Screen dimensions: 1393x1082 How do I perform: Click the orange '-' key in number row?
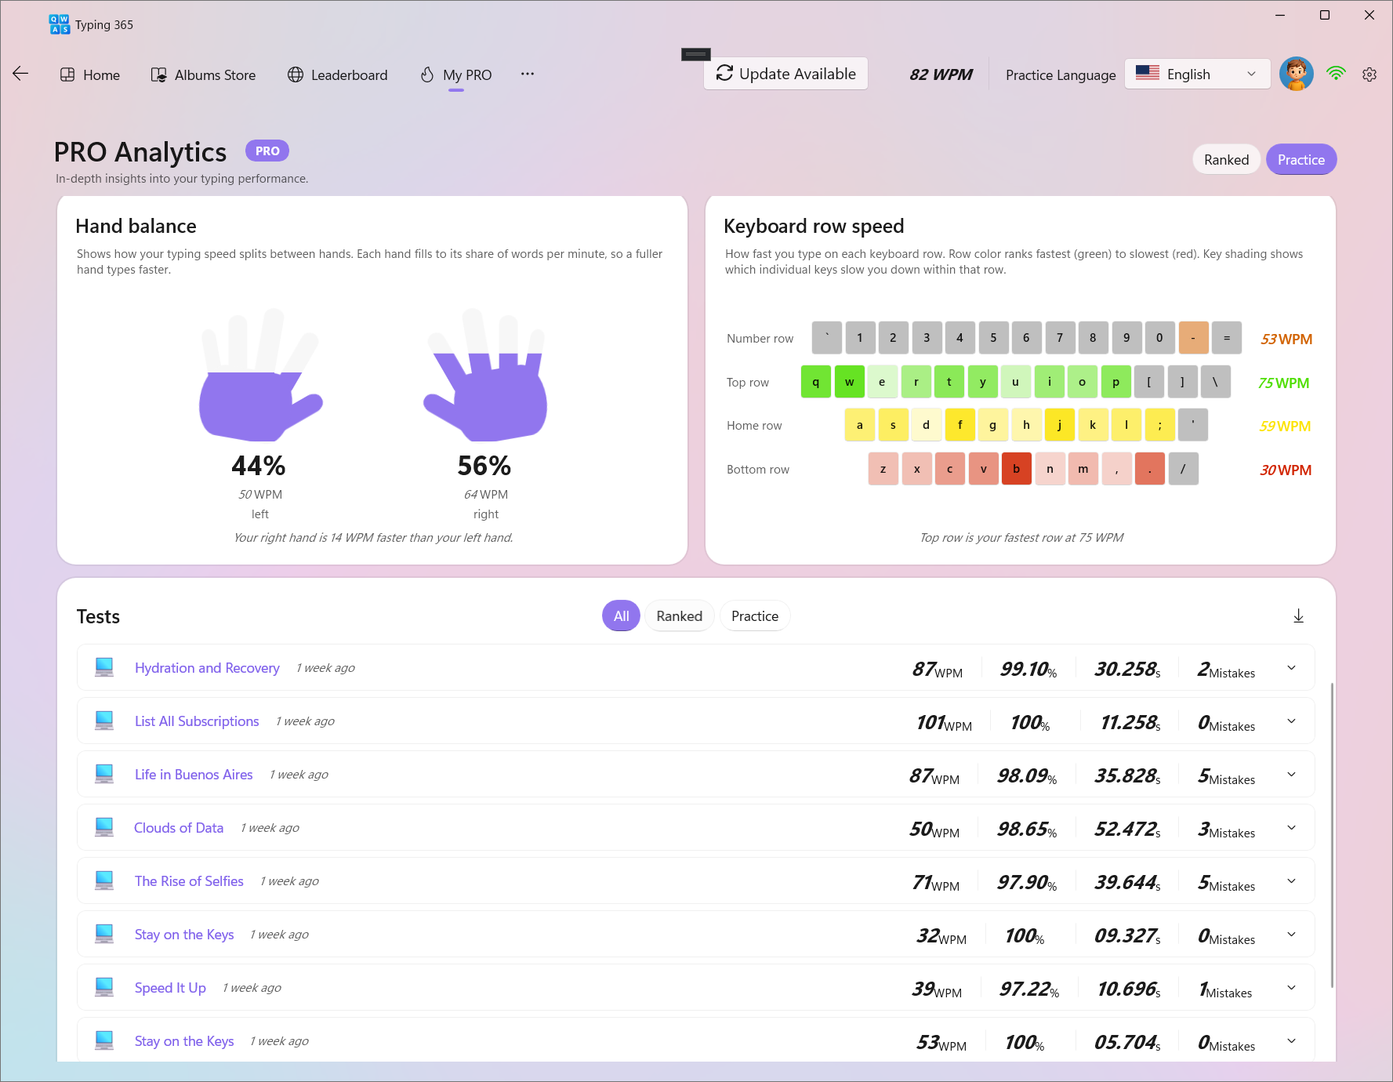(x=1193, y=338)
